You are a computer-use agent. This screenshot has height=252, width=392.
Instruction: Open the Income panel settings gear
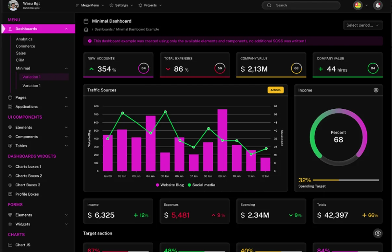376,90
